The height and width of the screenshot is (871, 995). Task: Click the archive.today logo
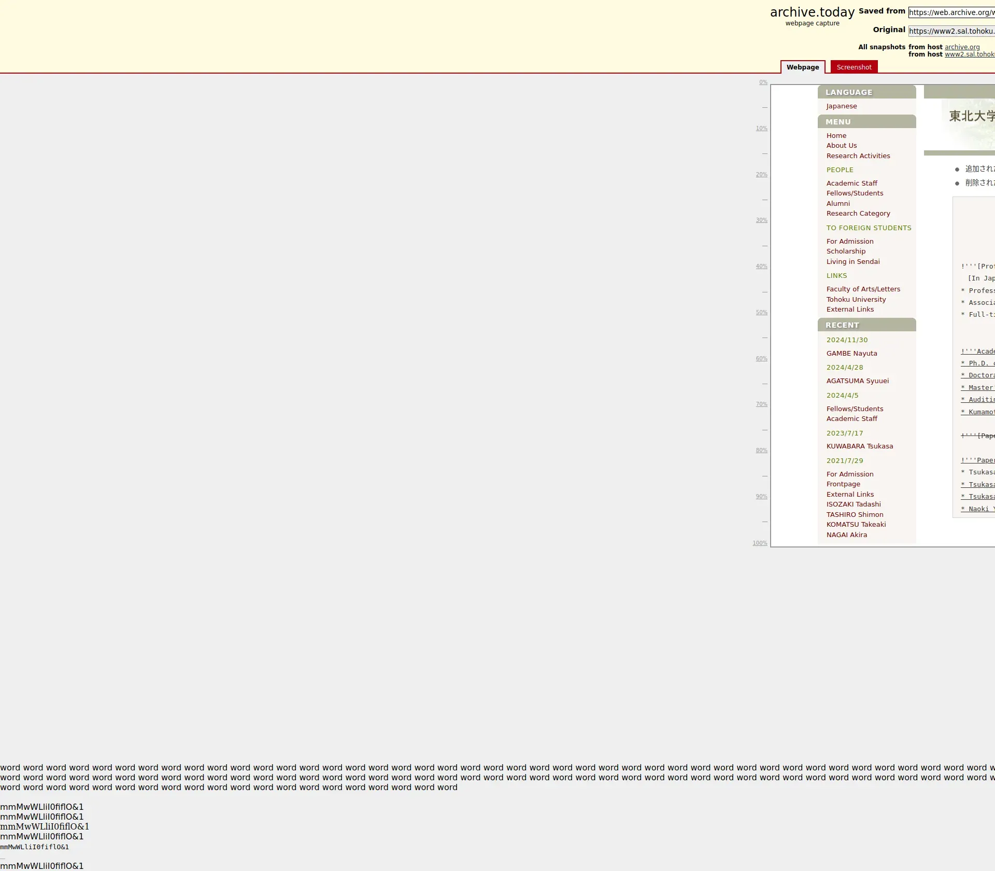pos(812,12)
